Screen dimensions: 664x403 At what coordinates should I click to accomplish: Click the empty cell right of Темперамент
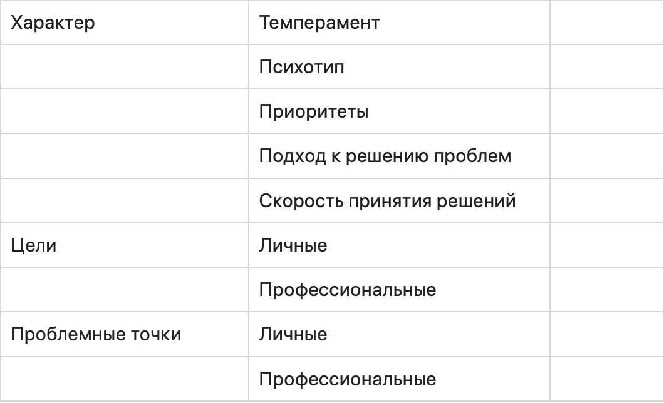[x=606, y=23]
